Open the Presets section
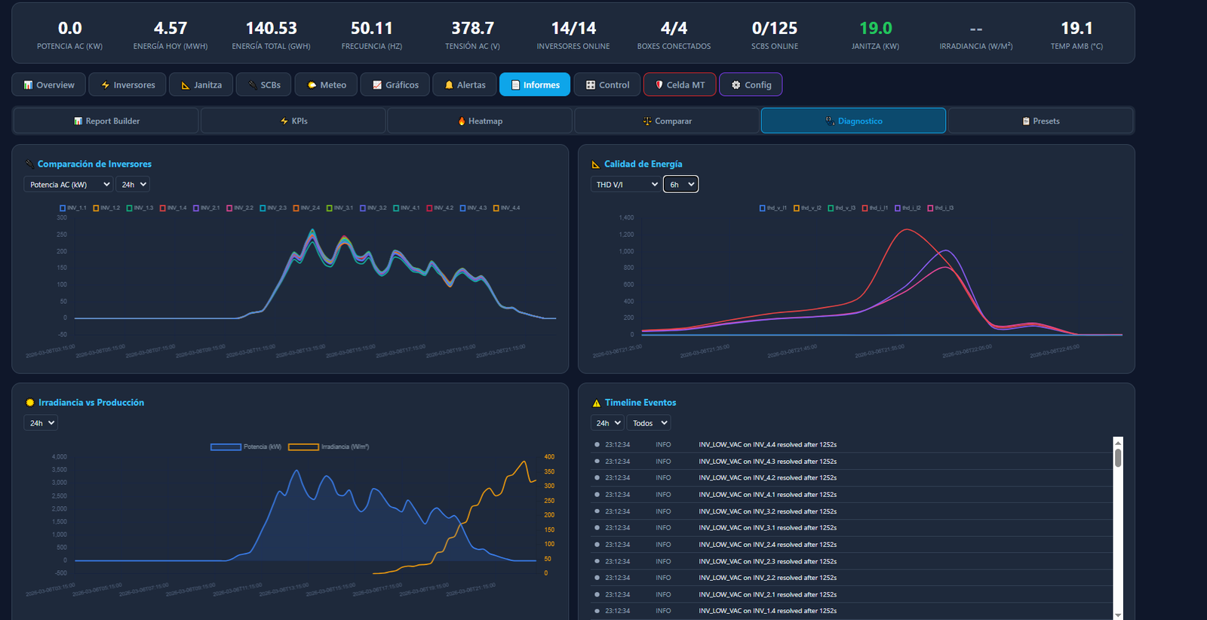 coord(1040,121)
